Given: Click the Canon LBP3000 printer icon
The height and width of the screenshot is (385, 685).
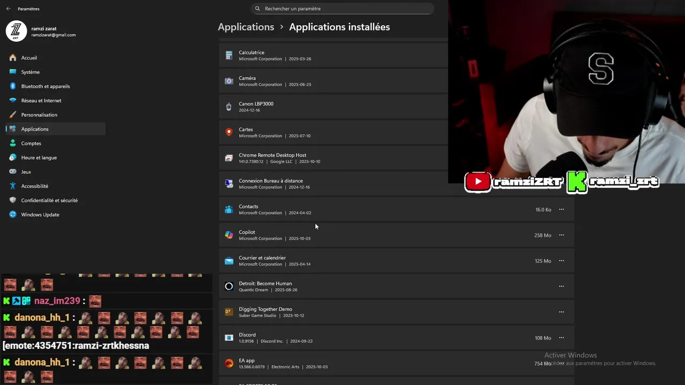Looking at the screenshot, I should 229,107.
